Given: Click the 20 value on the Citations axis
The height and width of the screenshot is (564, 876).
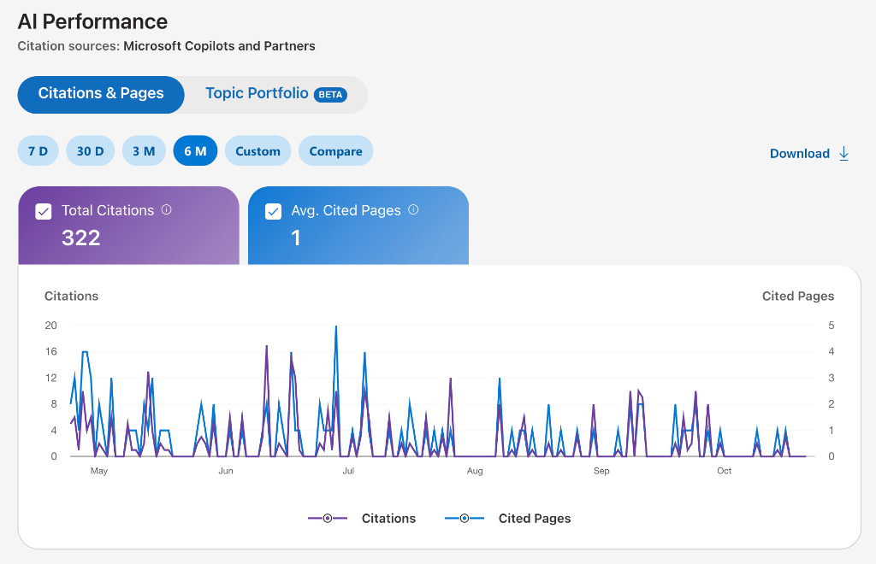Looking at the screenshot, I should pos(50,326).
